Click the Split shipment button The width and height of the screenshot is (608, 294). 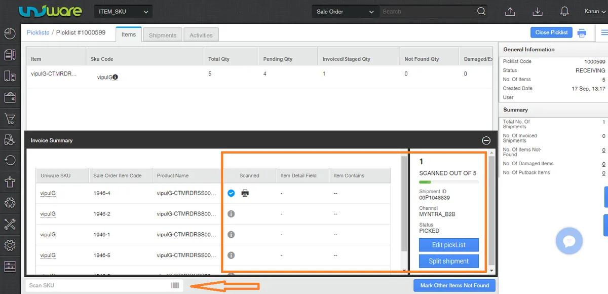tap(448, 261)
